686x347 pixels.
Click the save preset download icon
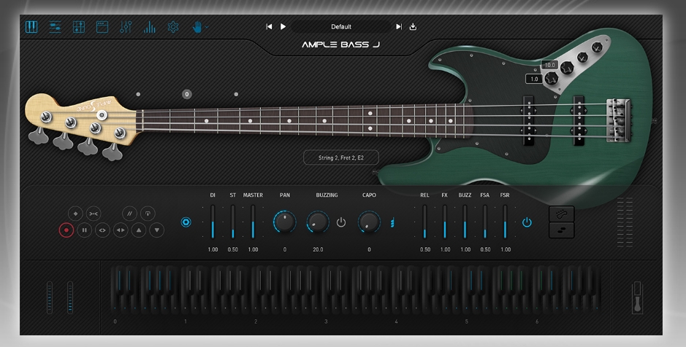pyautogui.click(x=413, y=27)
